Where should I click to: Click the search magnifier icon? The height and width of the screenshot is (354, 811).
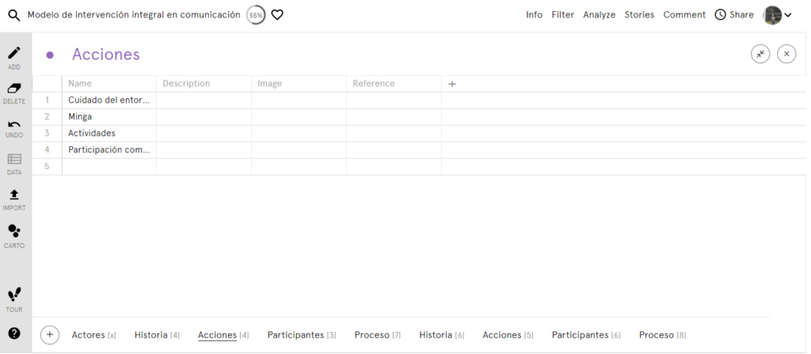pyautogui.click(x=13, y=15)
